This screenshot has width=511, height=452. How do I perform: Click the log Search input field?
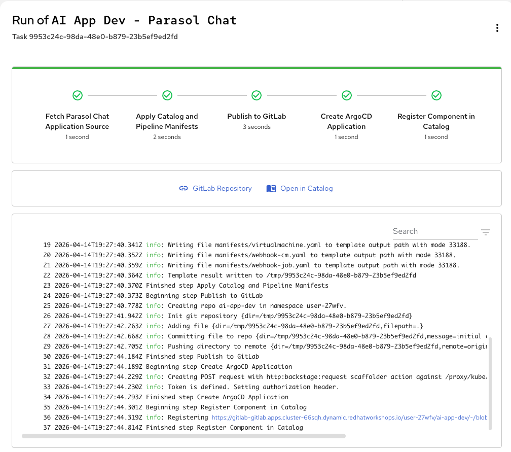434,231
